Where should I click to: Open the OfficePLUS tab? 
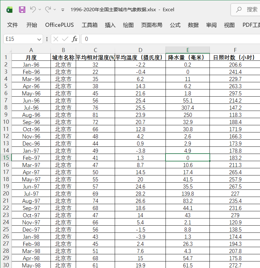coord(59,25)
